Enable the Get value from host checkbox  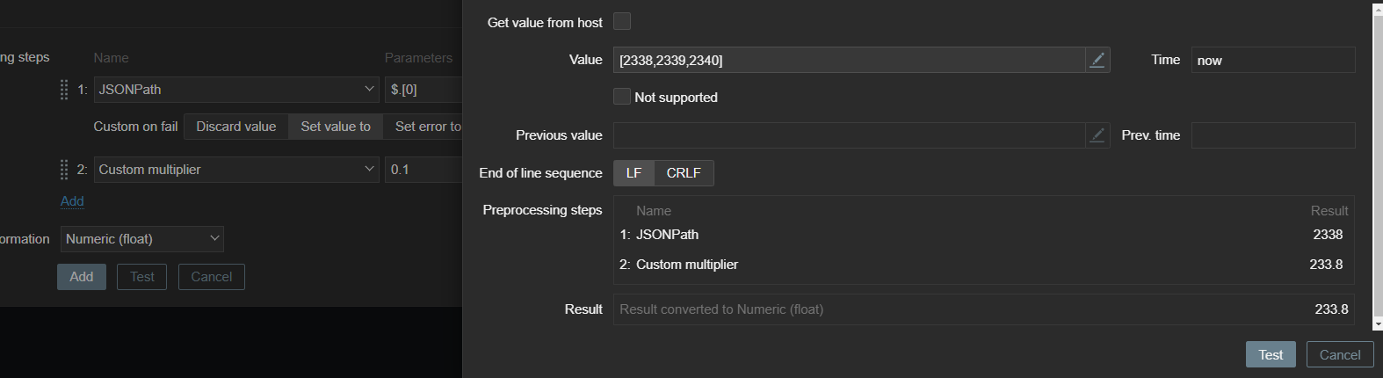[x=622, y=22]
